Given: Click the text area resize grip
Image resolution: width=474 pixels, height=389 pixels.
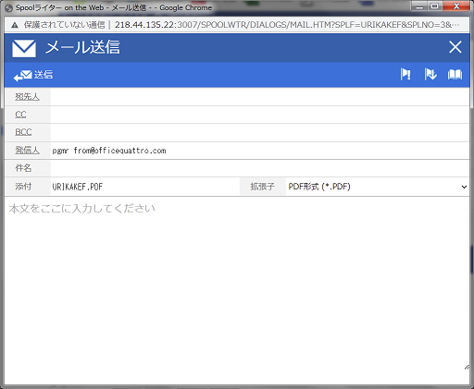Looking at the screenshot, I should (467, 367).
